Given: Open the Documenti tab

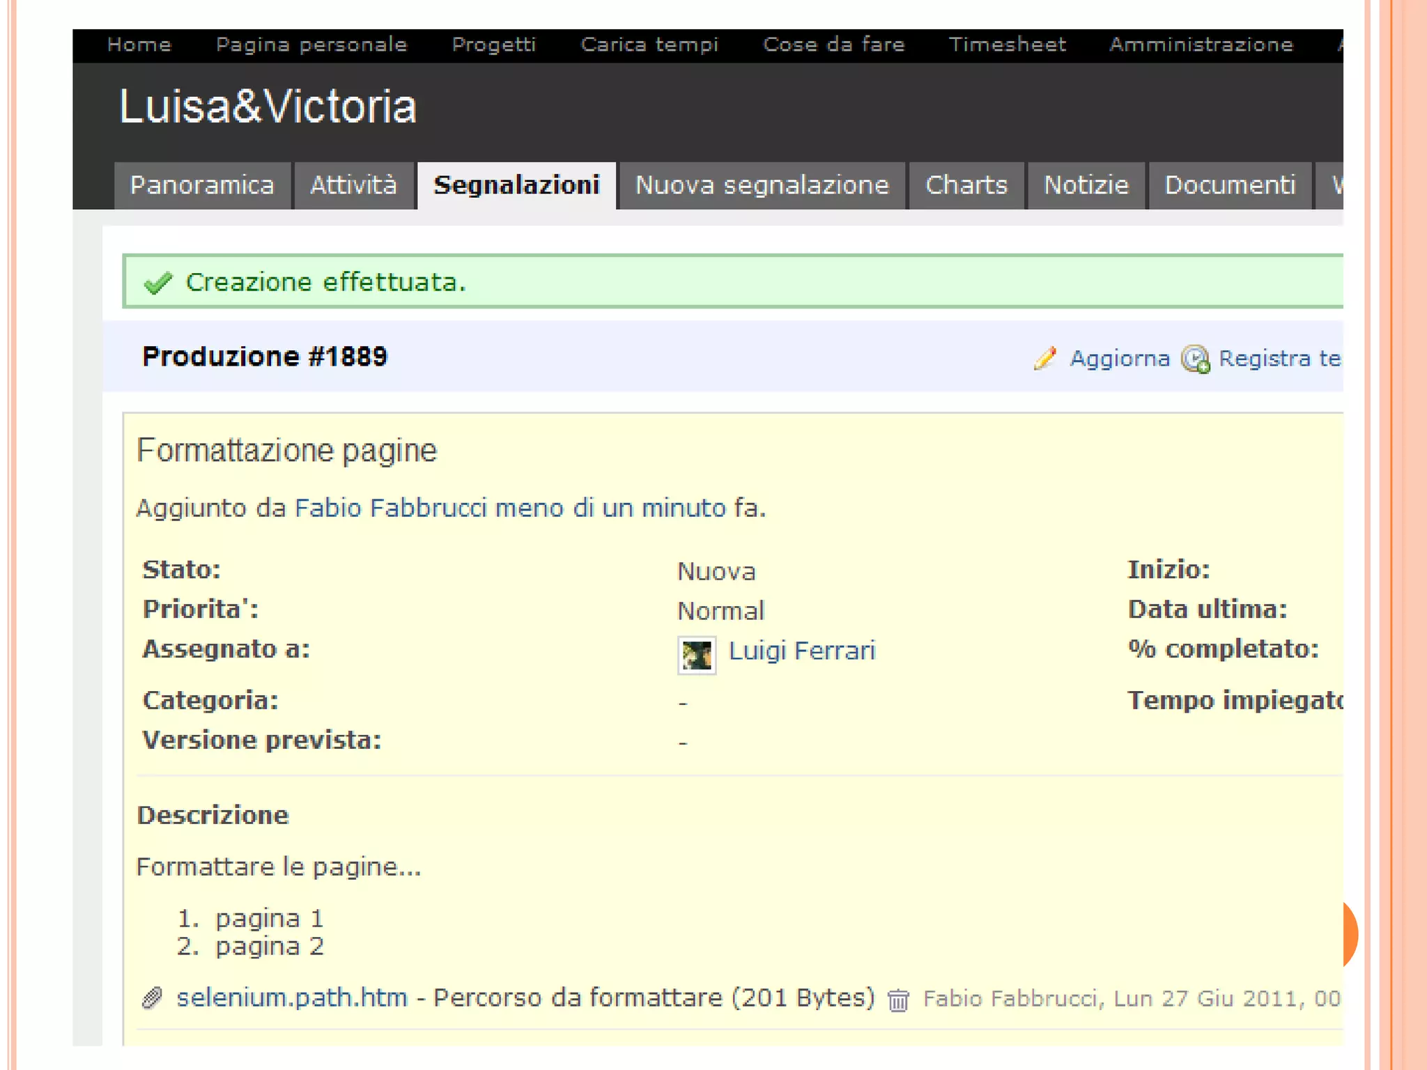Looking at the screenshot, I should (x=1230, y=185).
